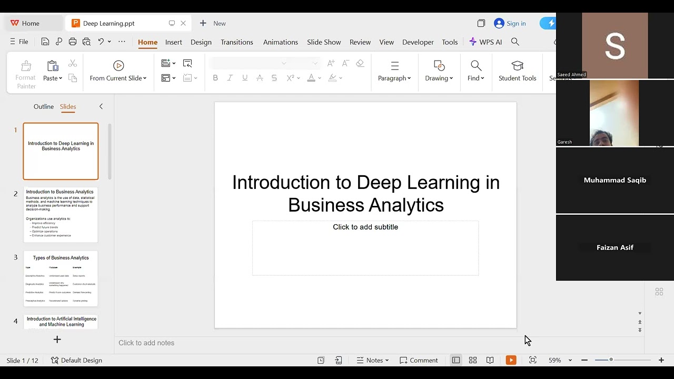Click the 'Click to add subtitle' placeholder

tap(365, 248)
